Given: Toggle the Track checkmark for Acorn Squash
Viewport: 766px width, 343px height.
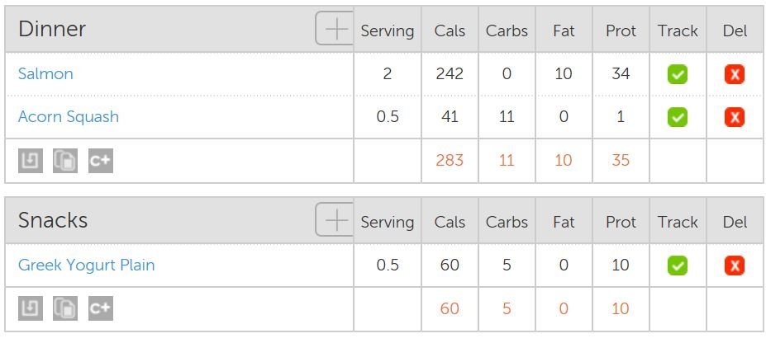Looking at the screenshot, I should tap(678, 117).
